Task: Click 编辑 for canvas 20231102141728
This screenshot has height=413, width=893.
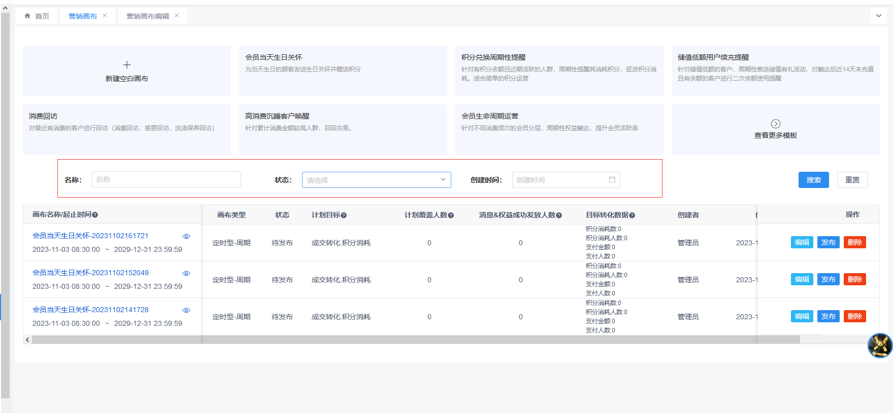Action: (x=802, y=316)
